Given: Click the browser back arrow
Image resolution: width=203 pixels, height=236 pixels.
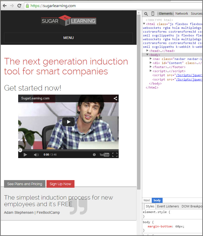Looking at the screenshot, I should pos(5,6).
